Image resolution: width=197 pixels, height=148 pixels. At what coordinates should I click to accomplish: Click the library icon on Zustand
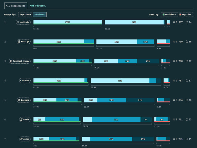[x=19, y=100]
